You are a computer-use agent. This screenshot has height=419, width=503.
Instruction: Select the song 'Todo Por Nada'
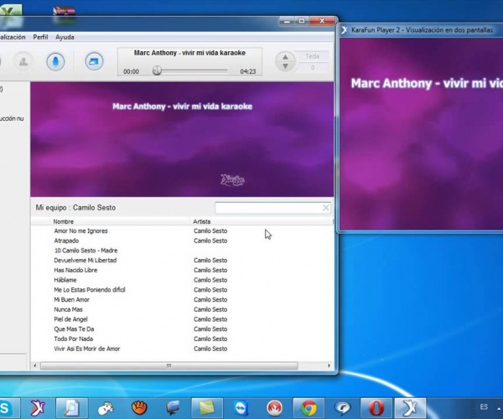(74, 339)
